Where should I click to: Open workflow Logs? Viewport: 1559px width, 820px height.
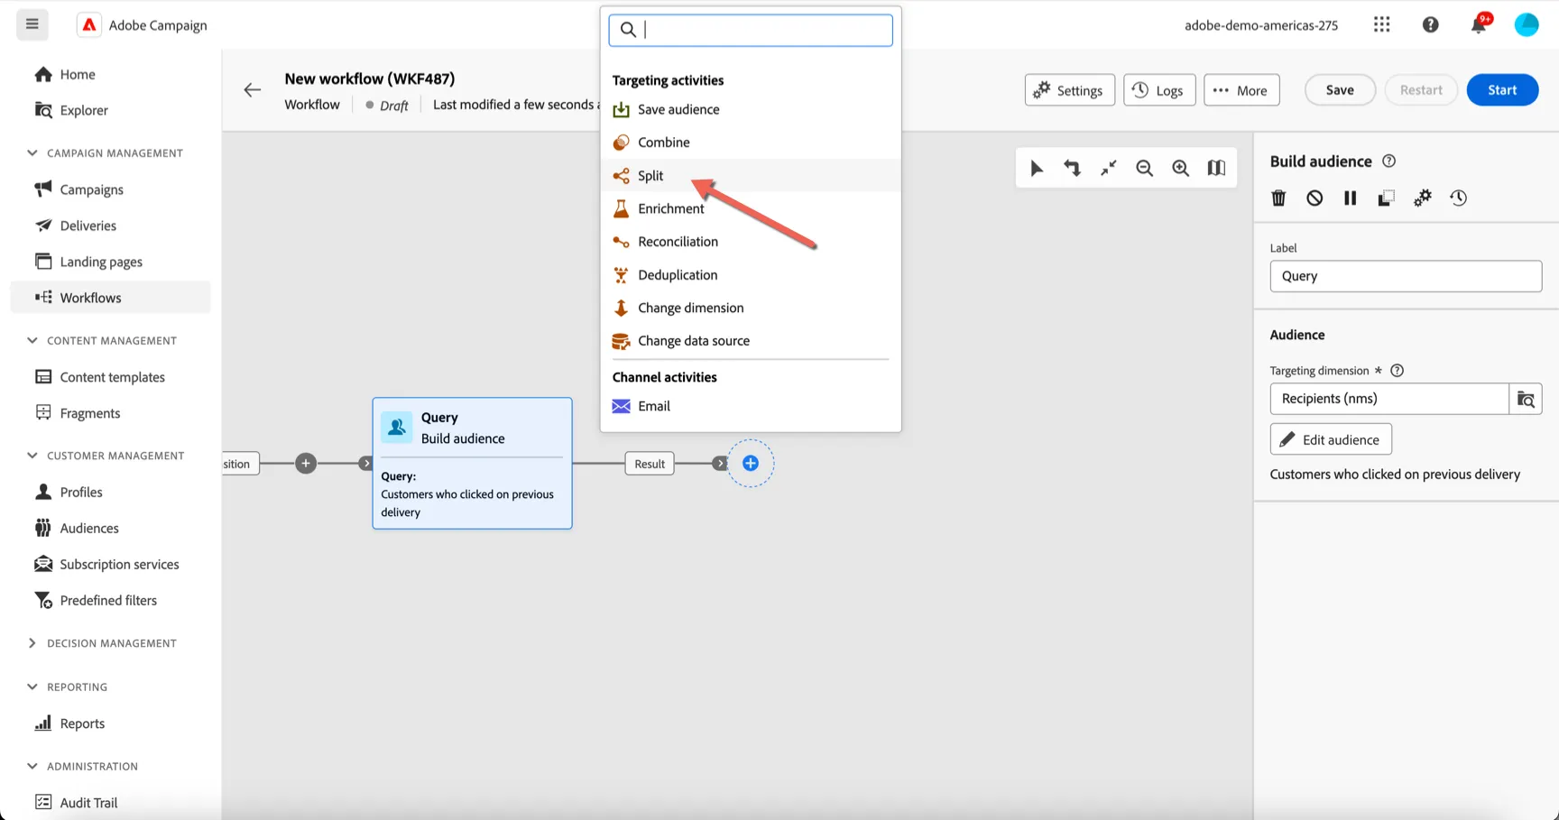coord(1159,89)
